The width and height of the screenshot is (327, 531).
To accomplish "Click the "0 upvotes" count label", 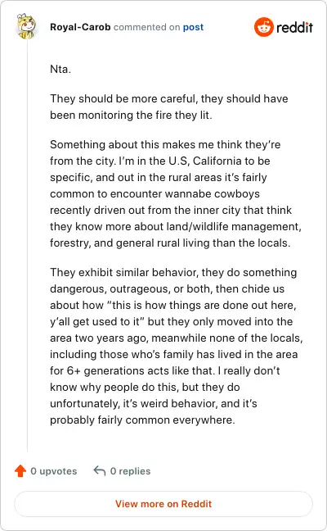I will coord(54,471).
